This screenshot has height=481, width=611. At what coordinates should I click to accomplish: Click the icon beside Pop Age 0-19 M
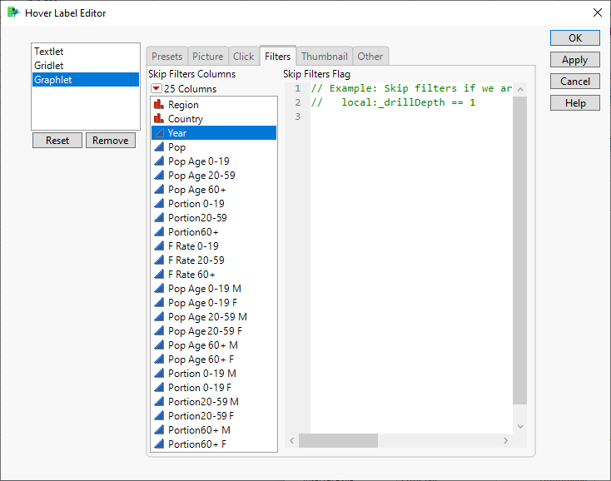coord(159,288)
